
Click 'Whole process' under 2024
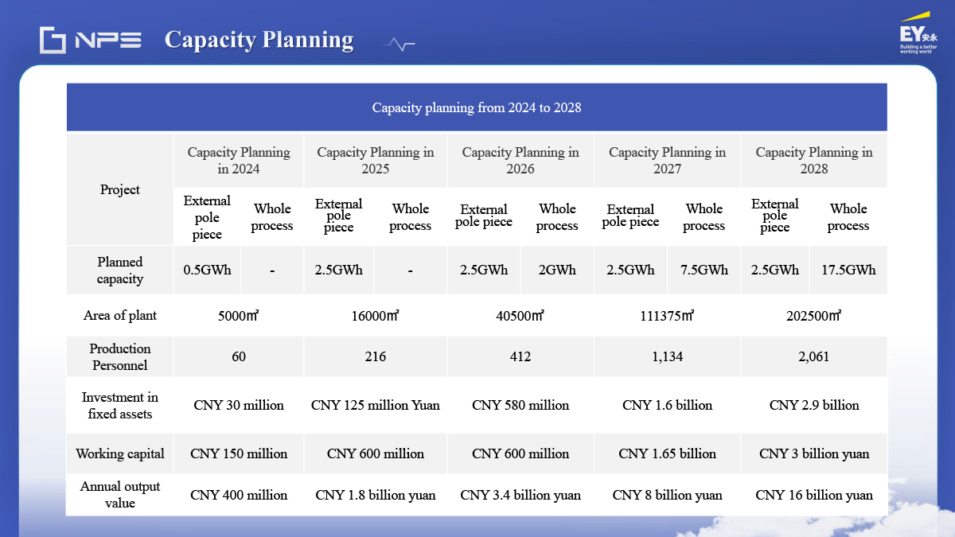pyautogui.click(x=272, y=217)
